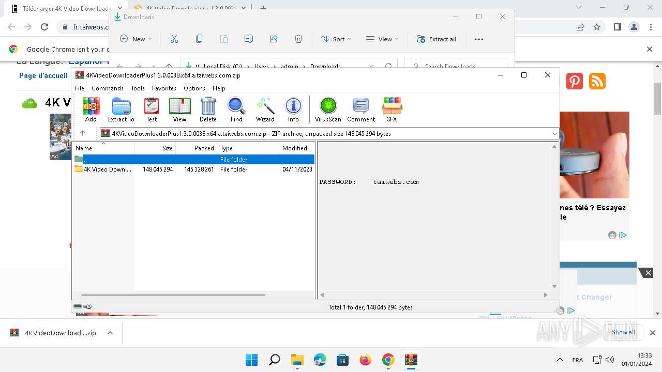662x372 pixels.
Task: Click the Share icon in Downloads window
Action: click(x=274, y=39)
